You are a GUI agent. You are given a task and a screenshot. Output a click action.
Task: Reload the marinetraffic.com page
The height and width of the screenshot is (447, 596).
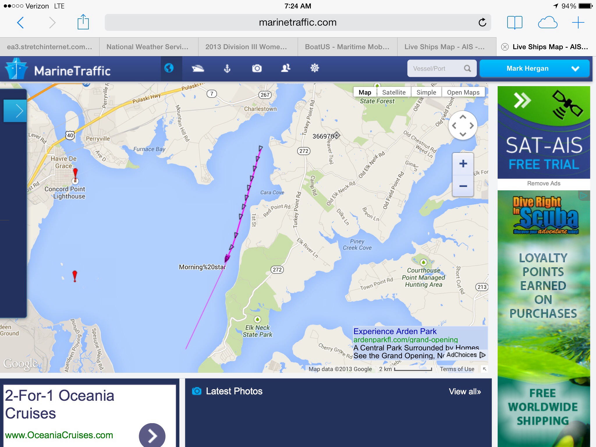[x=482, y=22]
